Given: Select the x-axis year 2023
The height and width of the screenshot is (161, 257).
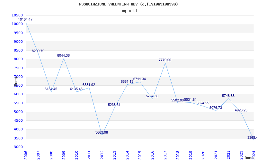Looking at the screenshot, I should coord(241,155).
